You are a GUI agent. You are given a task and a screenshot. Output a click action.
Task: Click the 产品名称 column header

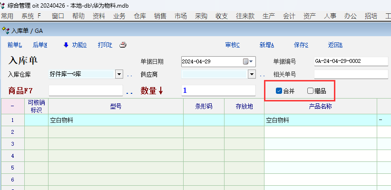tap(321, 106)
